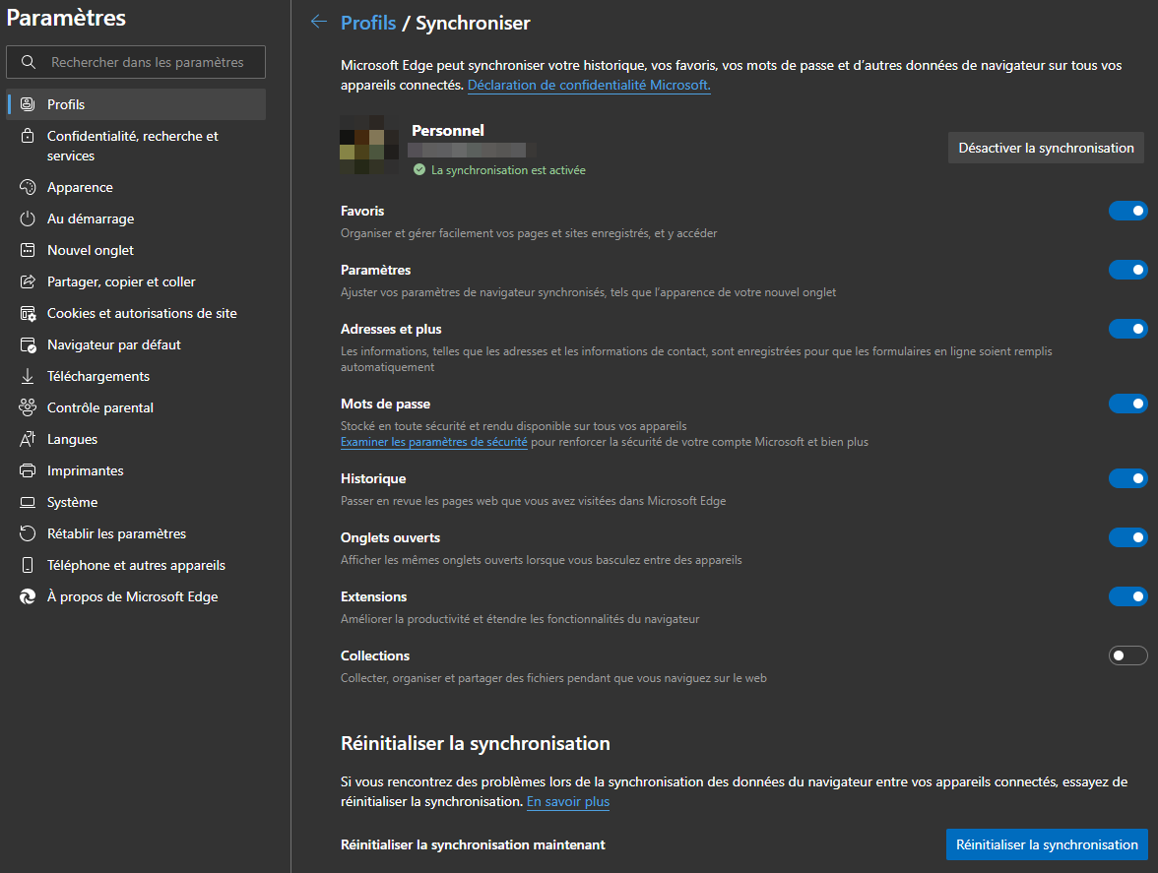Click the Contrôle parental icon

28,407
